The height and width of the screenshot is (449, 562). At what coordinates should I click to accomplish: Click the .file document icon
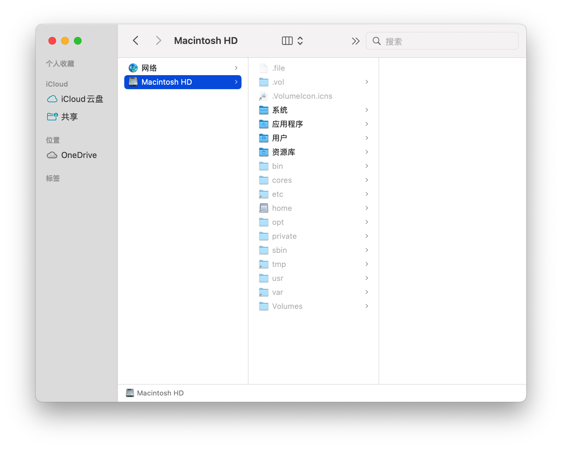(264, 68)
